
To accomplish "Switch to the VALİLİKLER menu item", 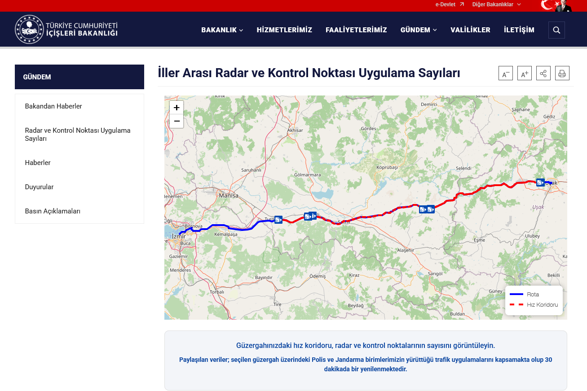I will [x=470, y=30].
